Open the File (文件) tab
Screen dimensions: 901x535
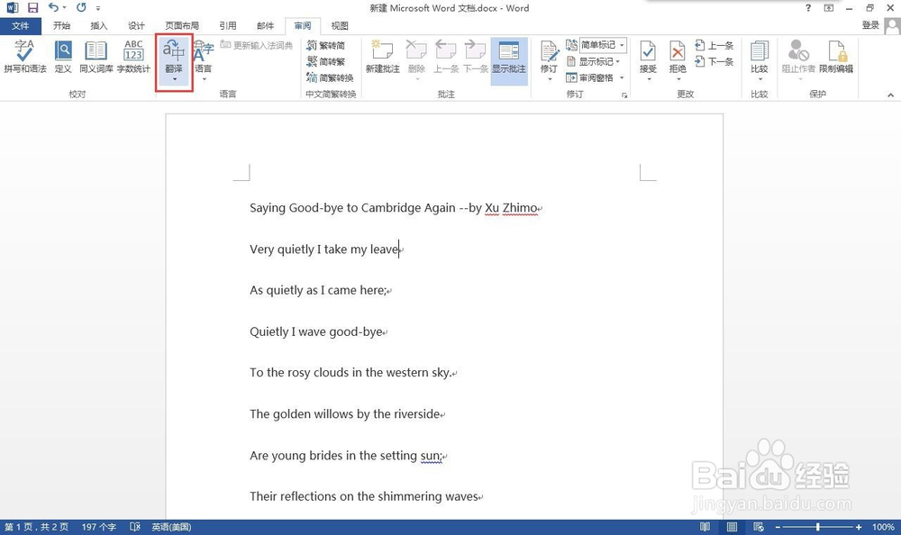tap(20, 26)
